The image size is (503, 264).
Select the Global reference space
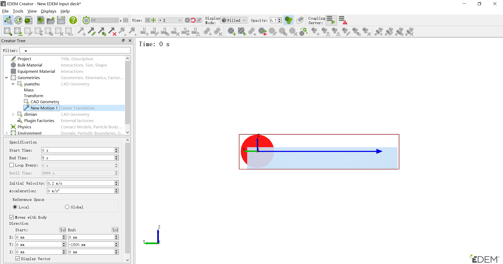67,207
